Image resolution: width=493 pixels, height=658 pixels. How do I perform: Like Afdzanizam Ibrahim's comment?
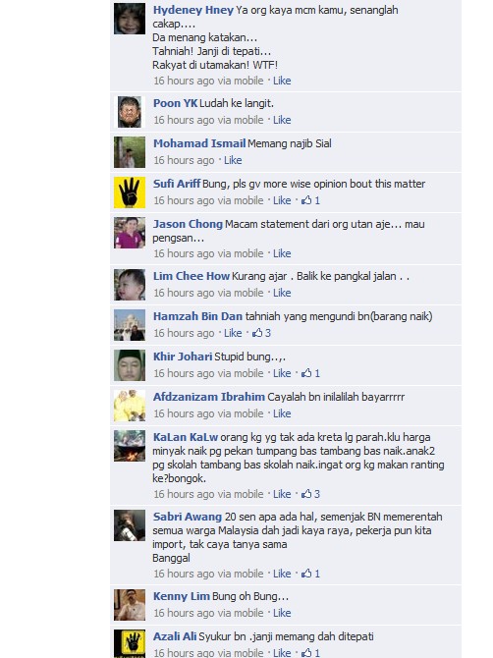point(282,413)
